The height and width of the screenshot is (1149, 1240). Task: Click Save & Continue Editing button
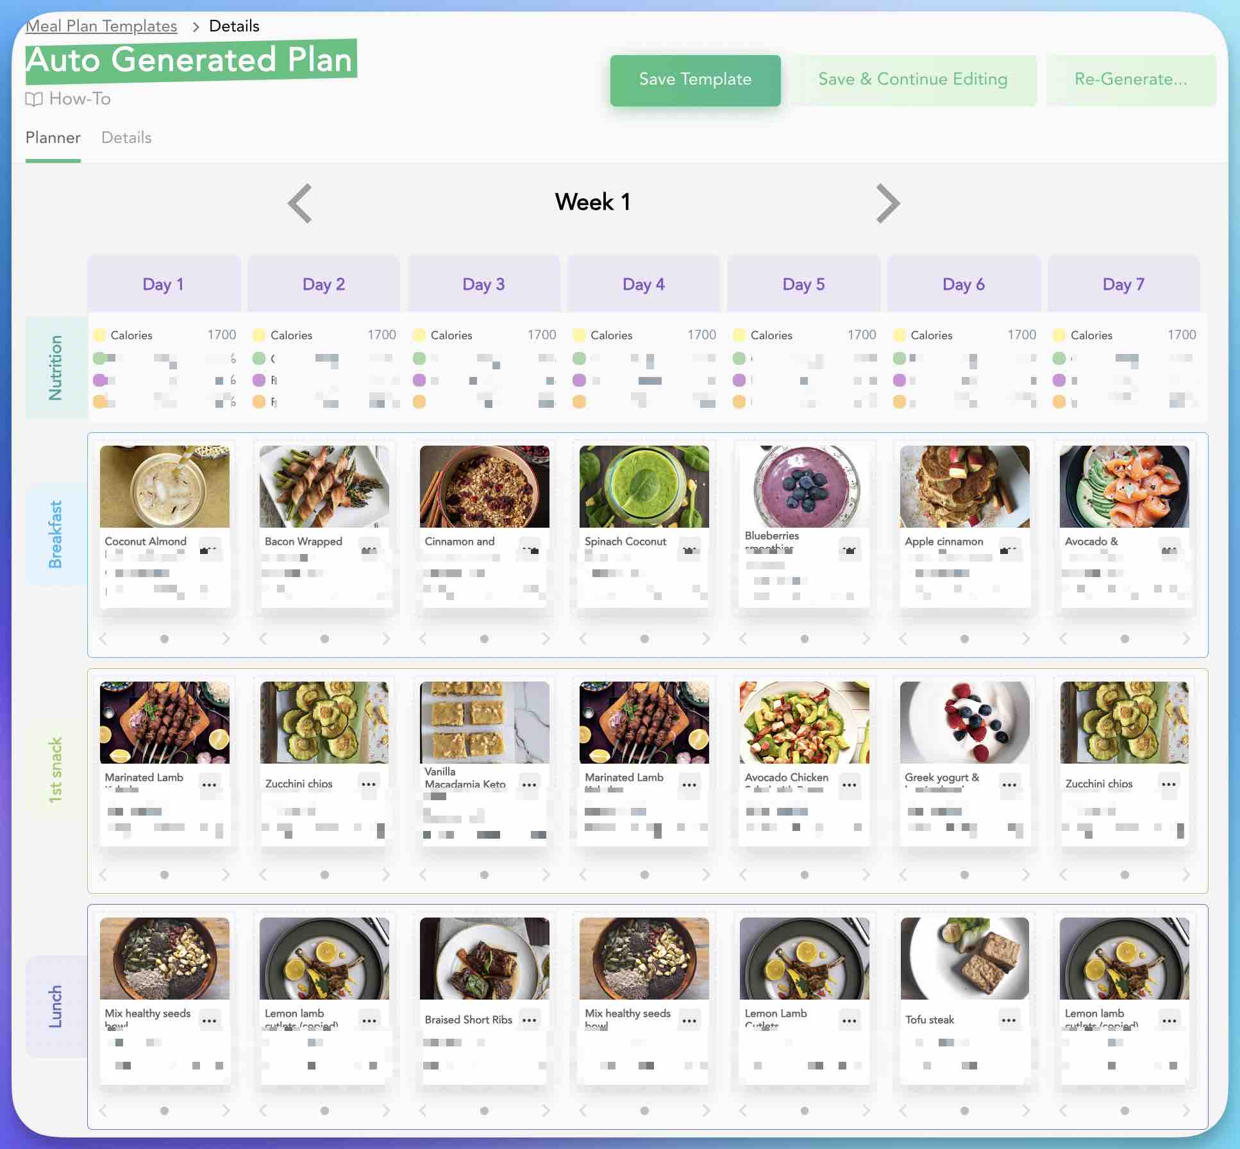click(x=913, y=78)
